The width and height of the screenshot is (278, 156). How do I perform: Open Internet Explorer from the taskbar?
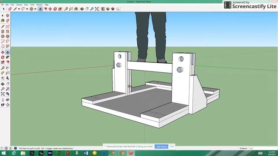coord(14,153)
